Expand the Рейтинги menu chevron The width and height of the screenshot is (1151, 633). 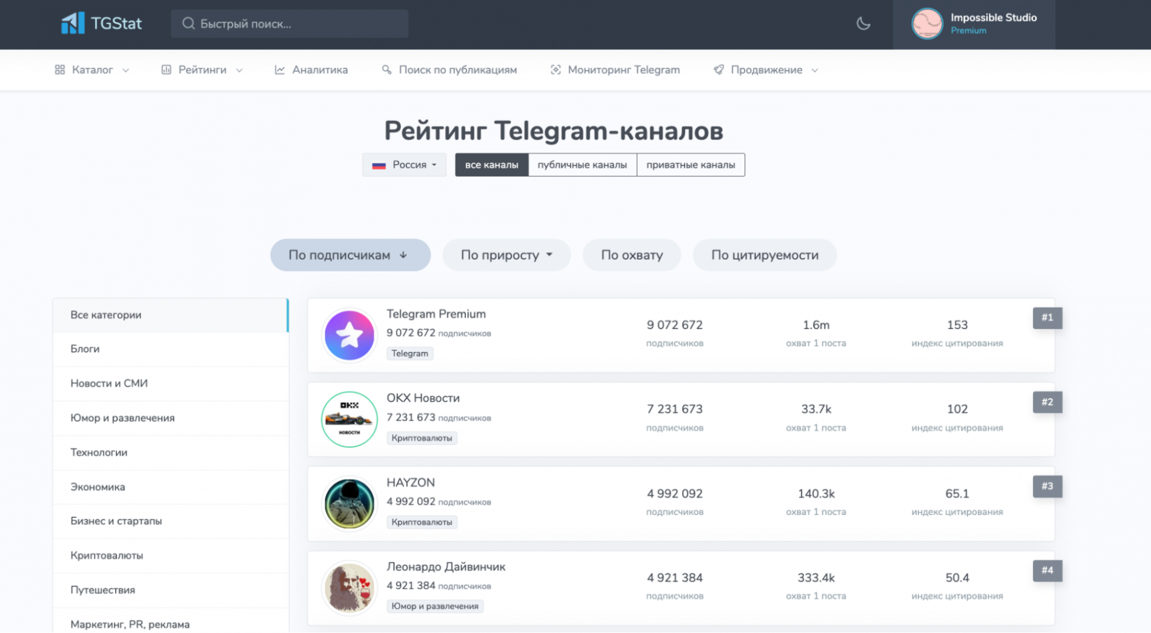pyautogui.click(x=239, y=70)
